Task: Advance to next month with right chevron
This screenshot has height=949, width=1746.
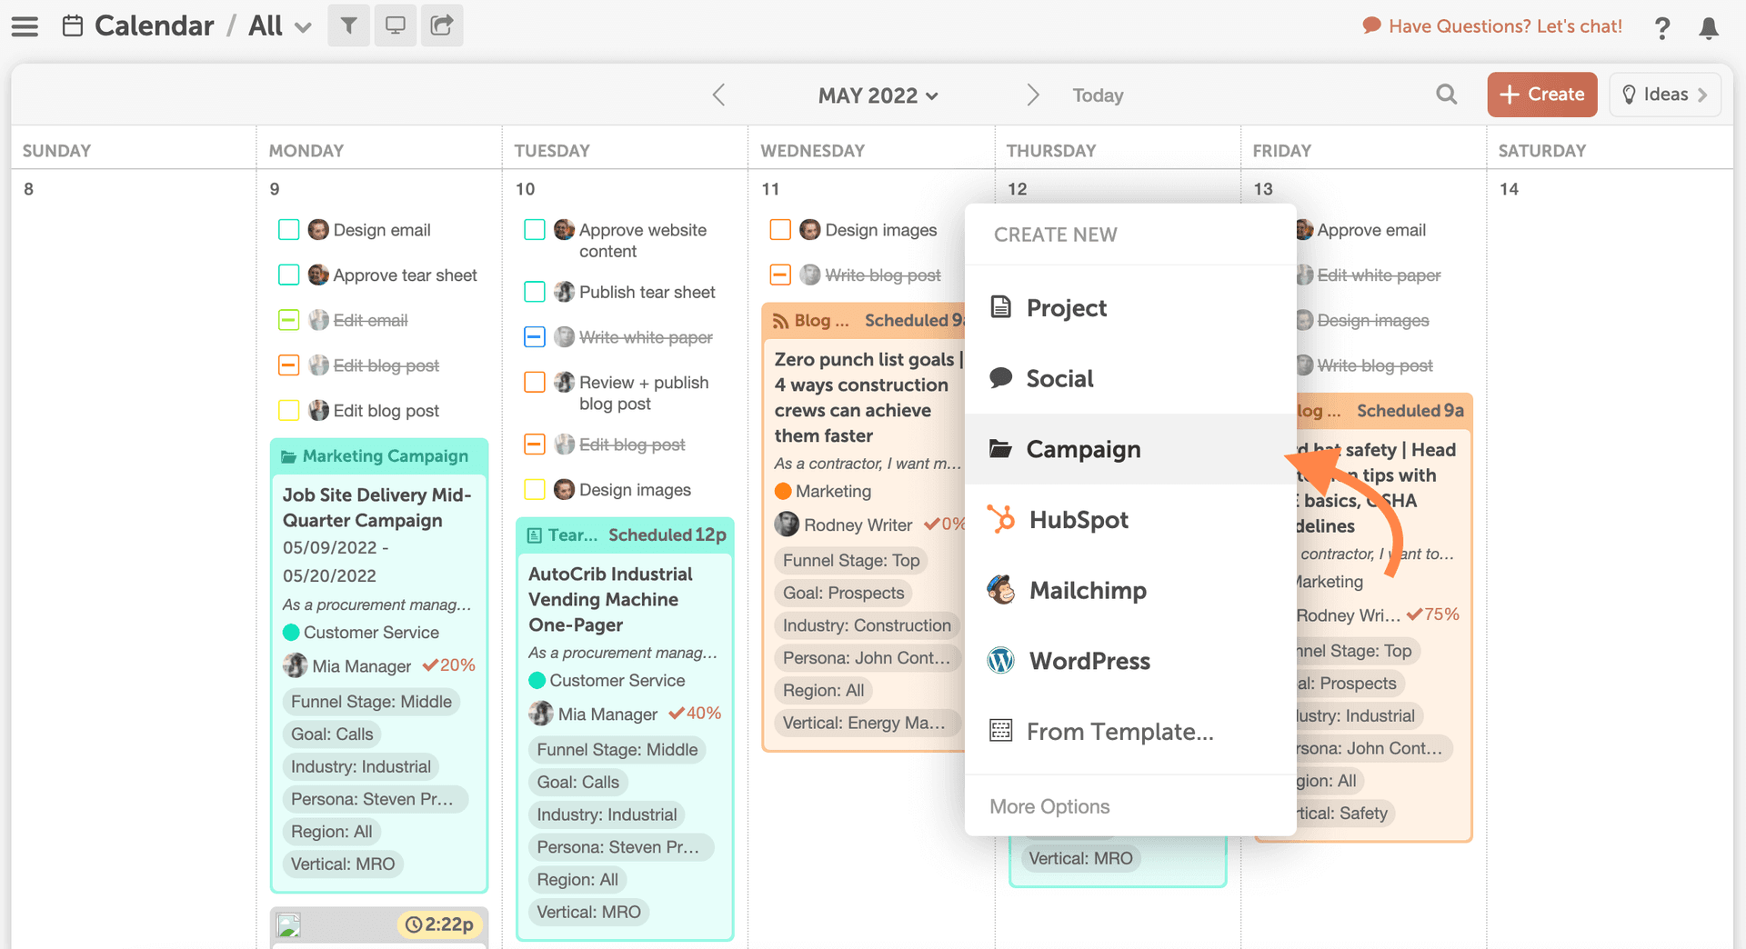Action: [1032, 95]
